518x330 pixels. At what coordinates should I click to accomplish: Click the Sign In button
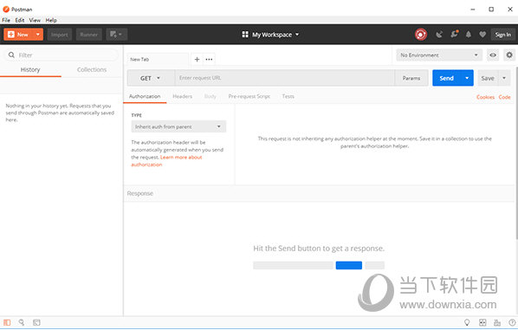pos(502,35)
